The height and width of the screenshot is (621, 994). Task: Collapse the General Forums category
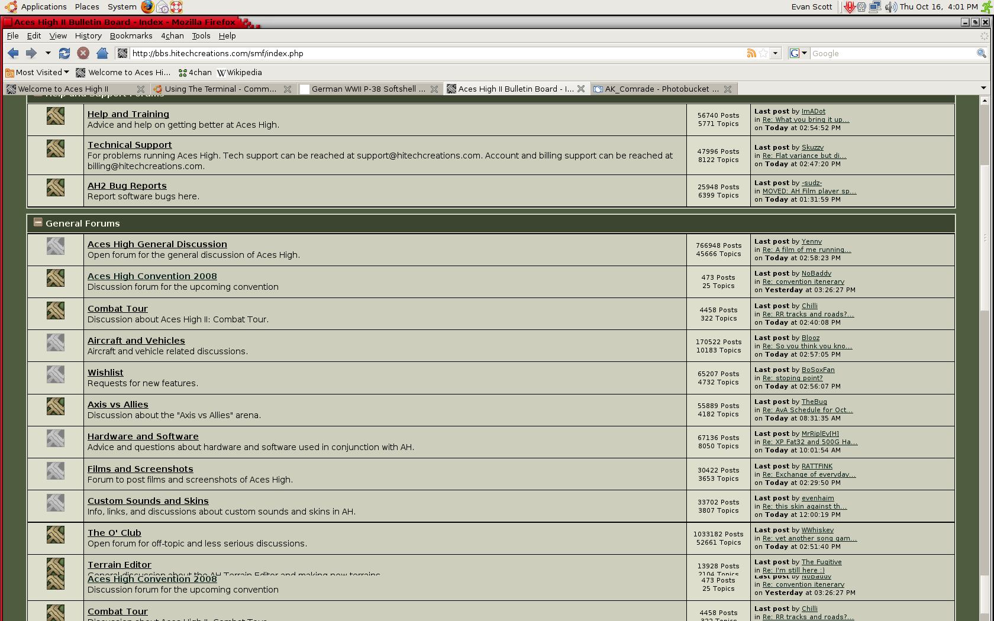click(38, 222)
